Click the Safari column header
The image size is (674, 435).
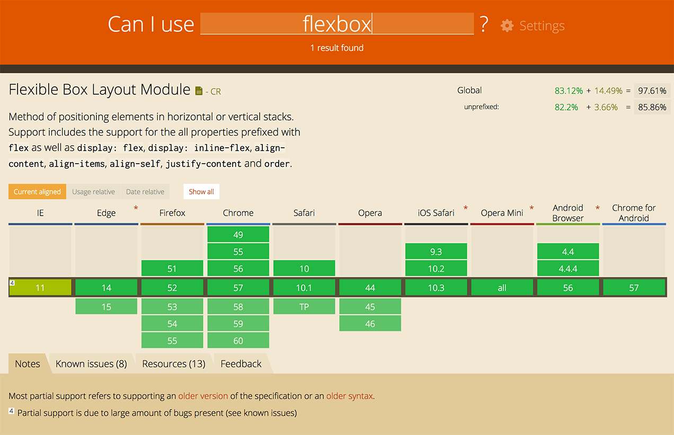(304, 213)
